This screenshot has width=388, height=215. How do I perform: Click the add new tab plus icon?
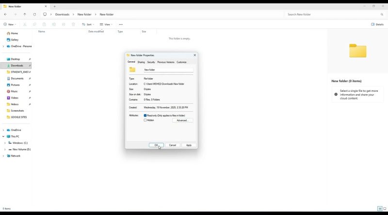pyautogui.click(x=55, y=6)
